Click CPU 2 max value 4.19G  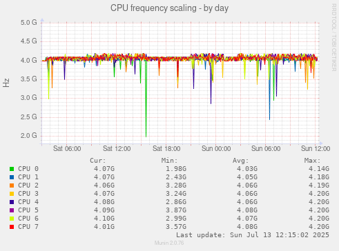319,185
